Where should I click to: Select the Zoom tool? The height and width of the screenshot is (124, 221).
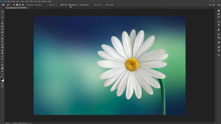pos(2,71)
